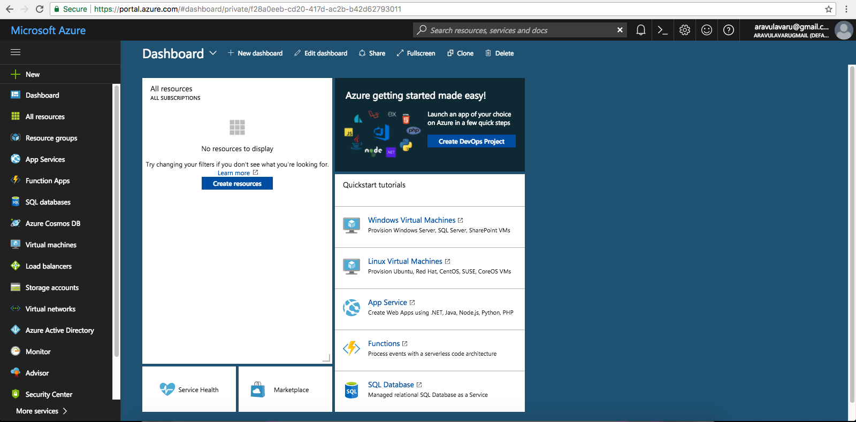Click the Advisor cloud icon
The height and width of the screenshot is (422, 856).
click(x=16, y=373)
